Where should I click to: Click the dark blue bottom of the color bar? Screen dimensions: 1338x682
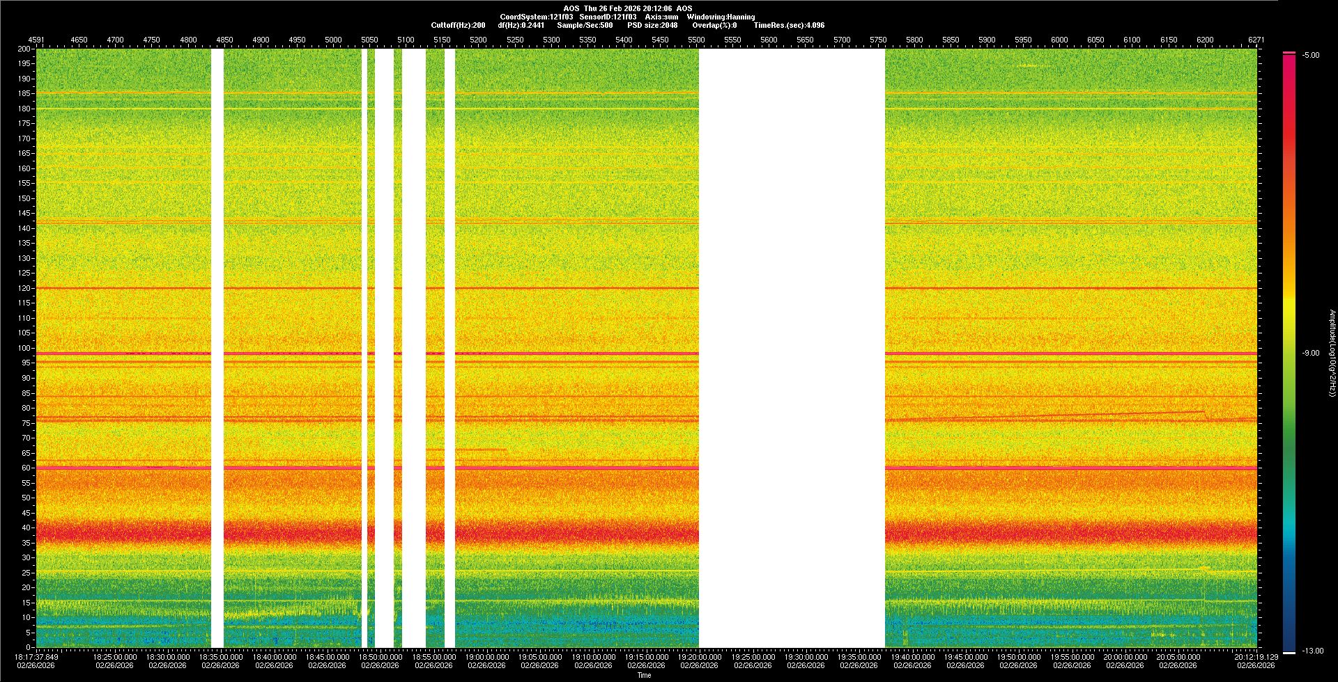coord(1289,640)
